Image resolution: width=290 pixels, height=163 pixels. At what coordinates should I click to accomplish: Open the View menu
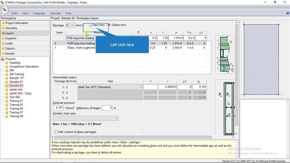coord(25,13)
